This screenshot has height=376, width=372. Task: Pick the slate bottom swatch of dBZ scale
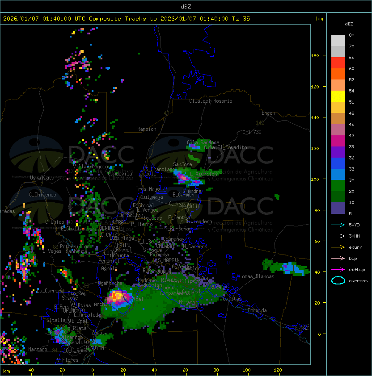(x=338, y=208)
